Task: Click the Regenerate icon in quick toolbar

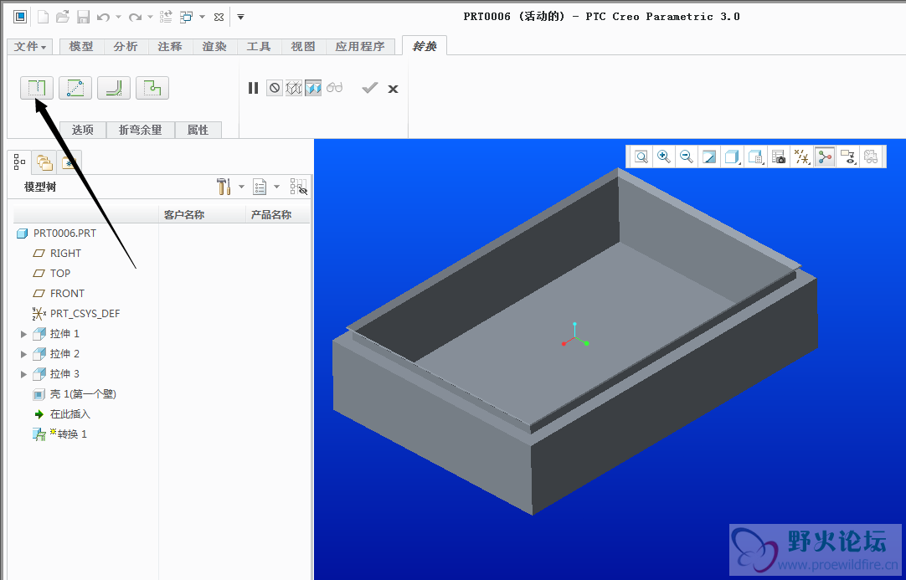Action: coord(166,17)
